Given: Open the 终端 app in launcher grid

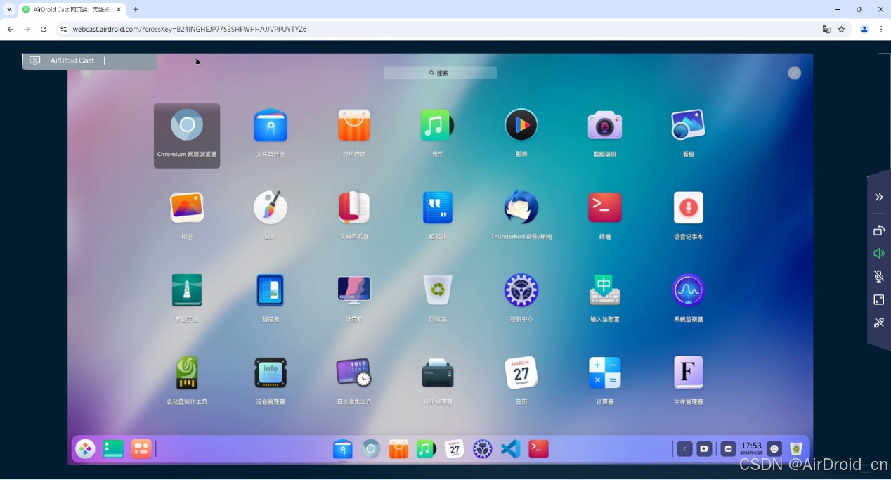Looking at the screenshot, I should pyautogui.click(x=604, y=208).
